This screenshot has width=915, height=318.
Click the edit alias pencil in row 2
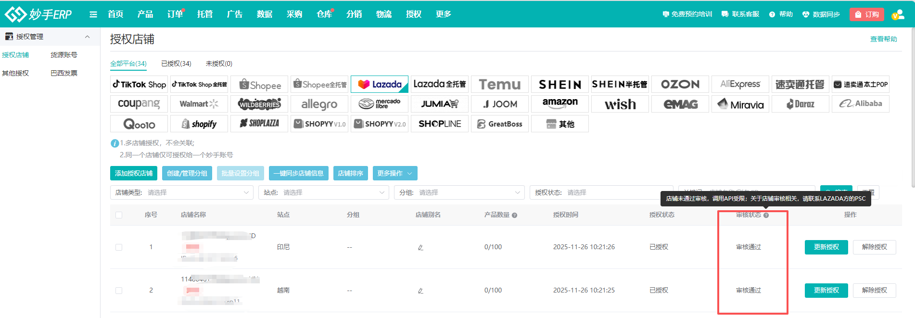(x=420, y=291)
